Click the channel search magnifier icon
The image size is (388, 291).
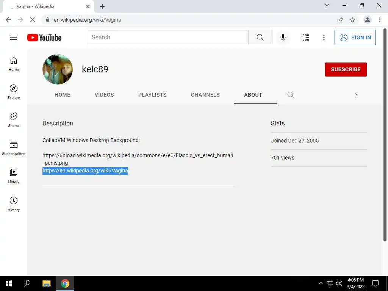tap(291, 95)
